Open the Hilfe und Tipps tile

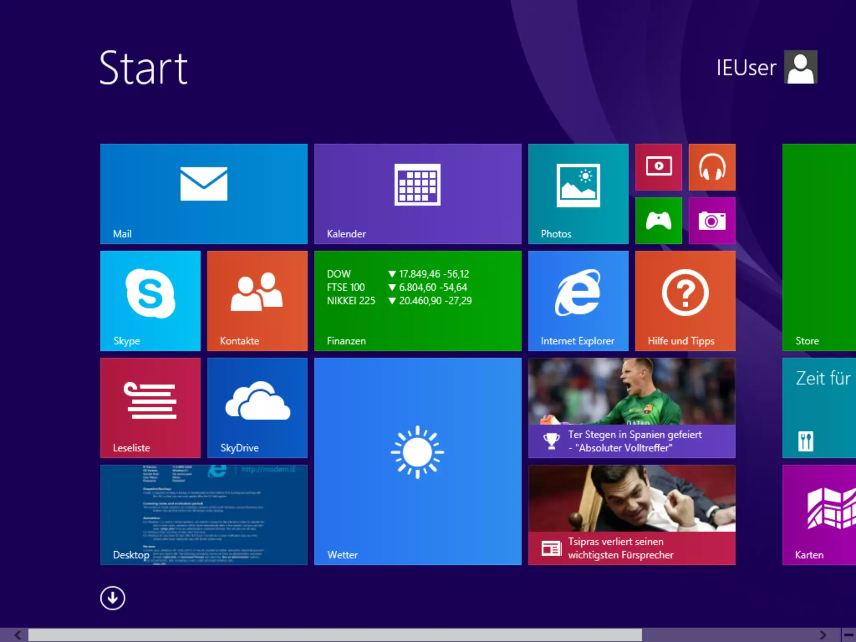click(x=685, y=301)
